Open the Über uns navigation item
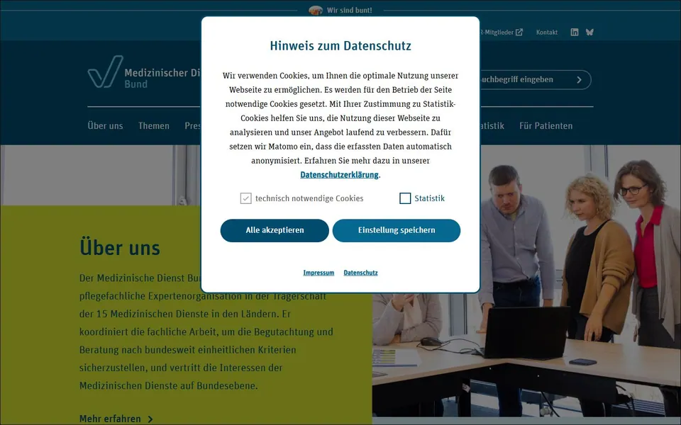681x425 pixels. [105, 126]
